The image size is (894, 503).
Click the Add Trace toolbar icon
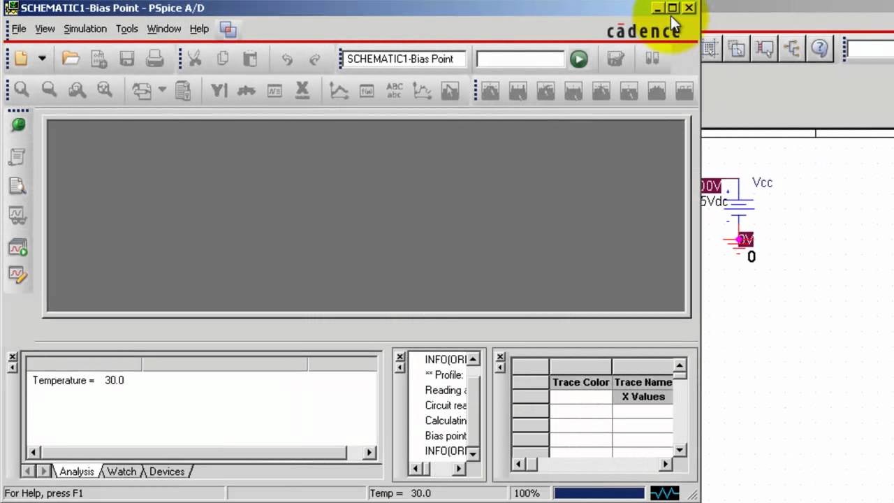click(x=339, y=90)
